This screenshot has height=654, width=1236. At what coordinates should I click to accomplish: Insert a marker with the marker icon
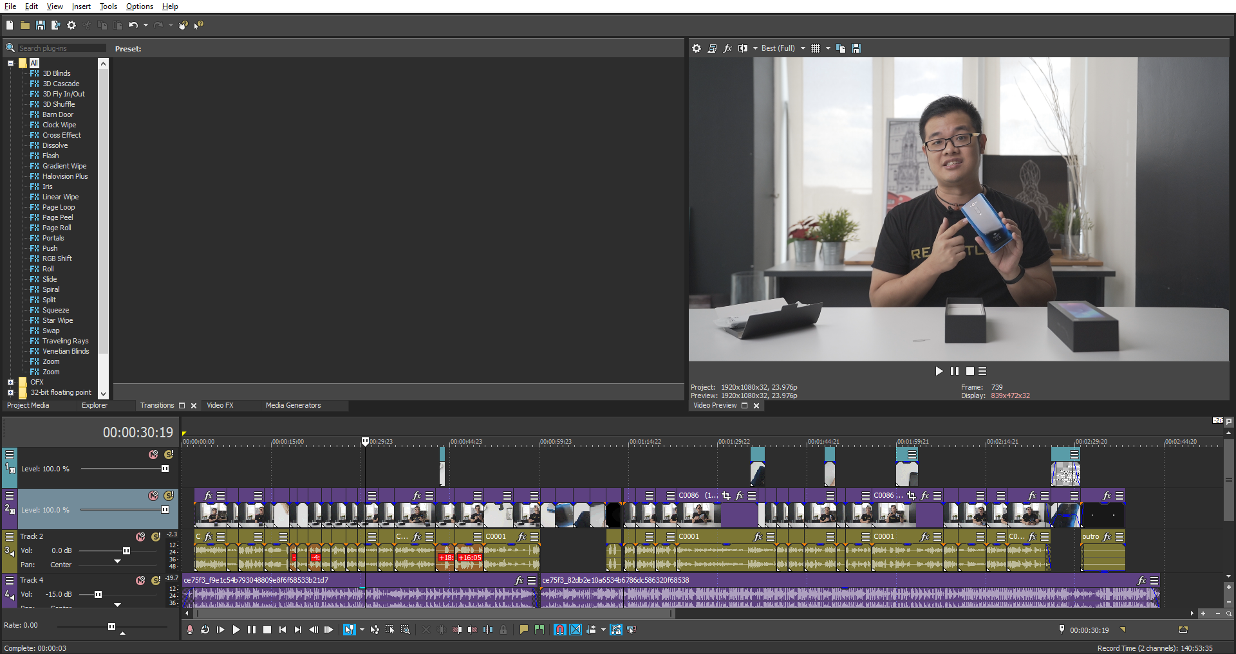point(523,630)
